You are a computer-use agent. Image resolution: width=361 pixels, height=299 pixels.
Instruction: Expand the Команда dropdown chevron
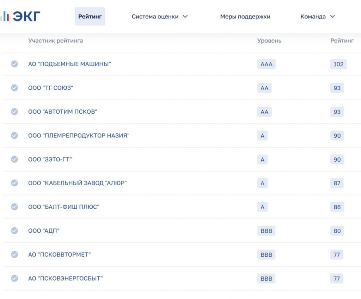(332, 17)
